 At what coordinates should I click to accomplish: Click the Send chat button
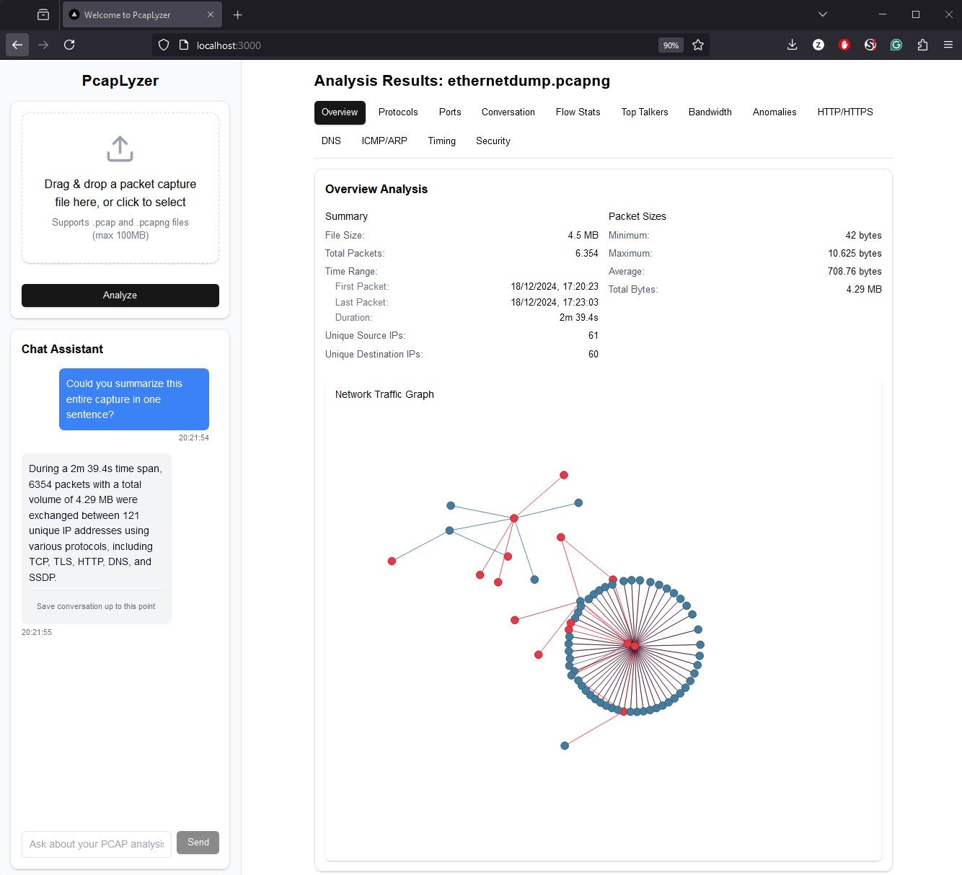click(x=198, y=843)
